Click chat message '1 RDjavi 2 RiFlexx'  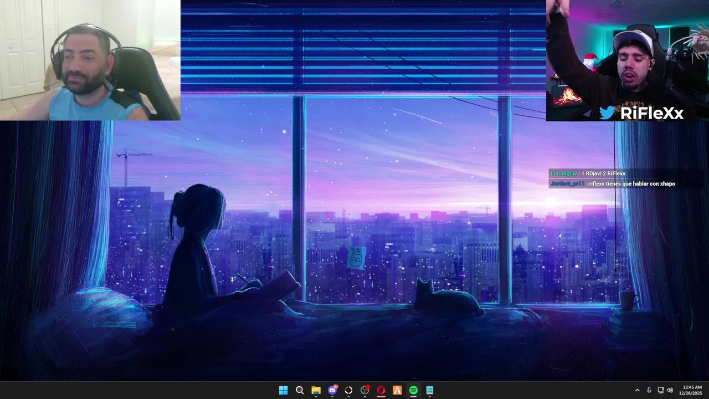pyautogui.click(x=603, y=173)
